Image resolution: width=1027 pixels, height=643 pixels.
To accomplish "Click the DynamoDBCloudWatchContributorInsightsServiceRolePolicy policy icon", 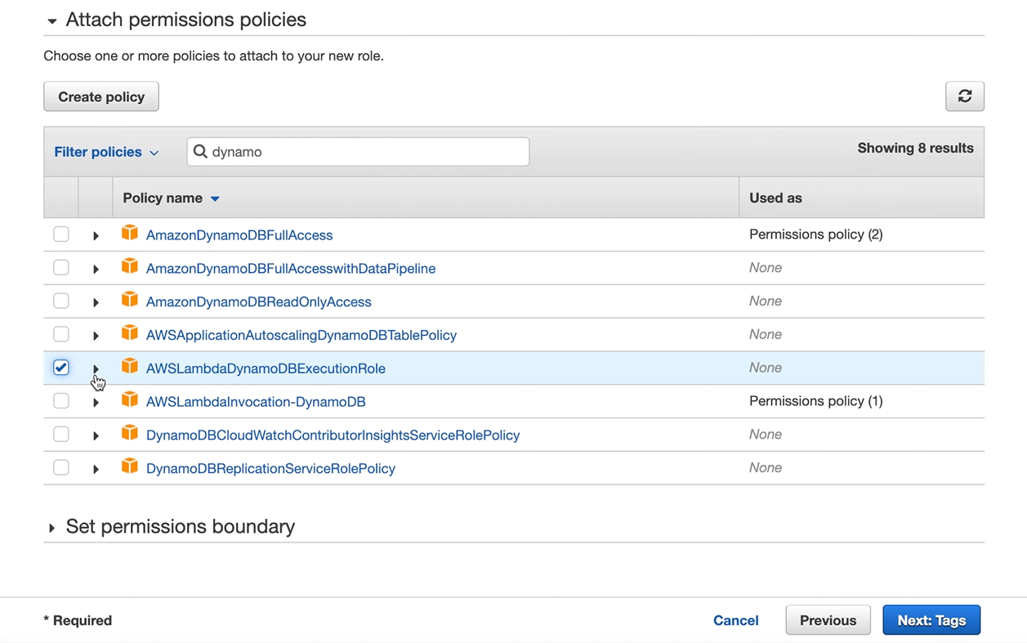I will click(x=130, y=434).
